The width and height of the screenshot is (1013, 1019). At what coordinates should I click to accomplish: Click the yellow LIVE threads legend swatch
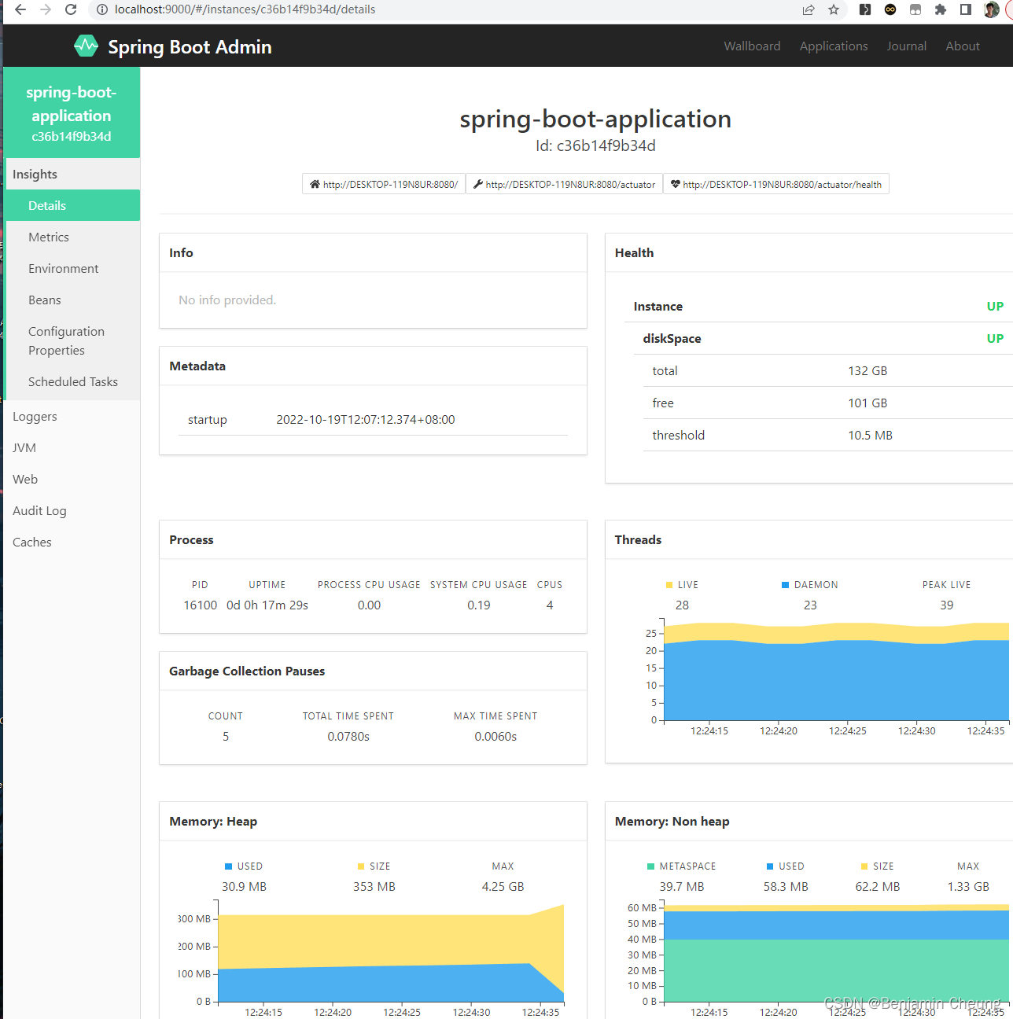669,585
